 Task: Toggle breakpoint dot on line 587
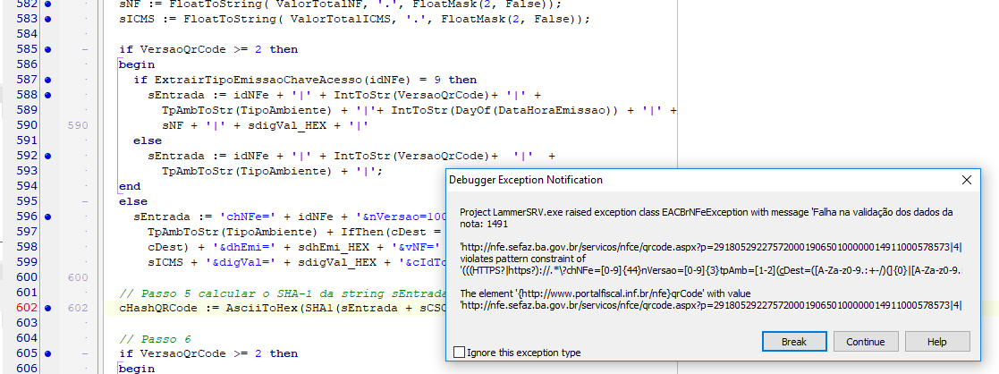tap(47, 80)
